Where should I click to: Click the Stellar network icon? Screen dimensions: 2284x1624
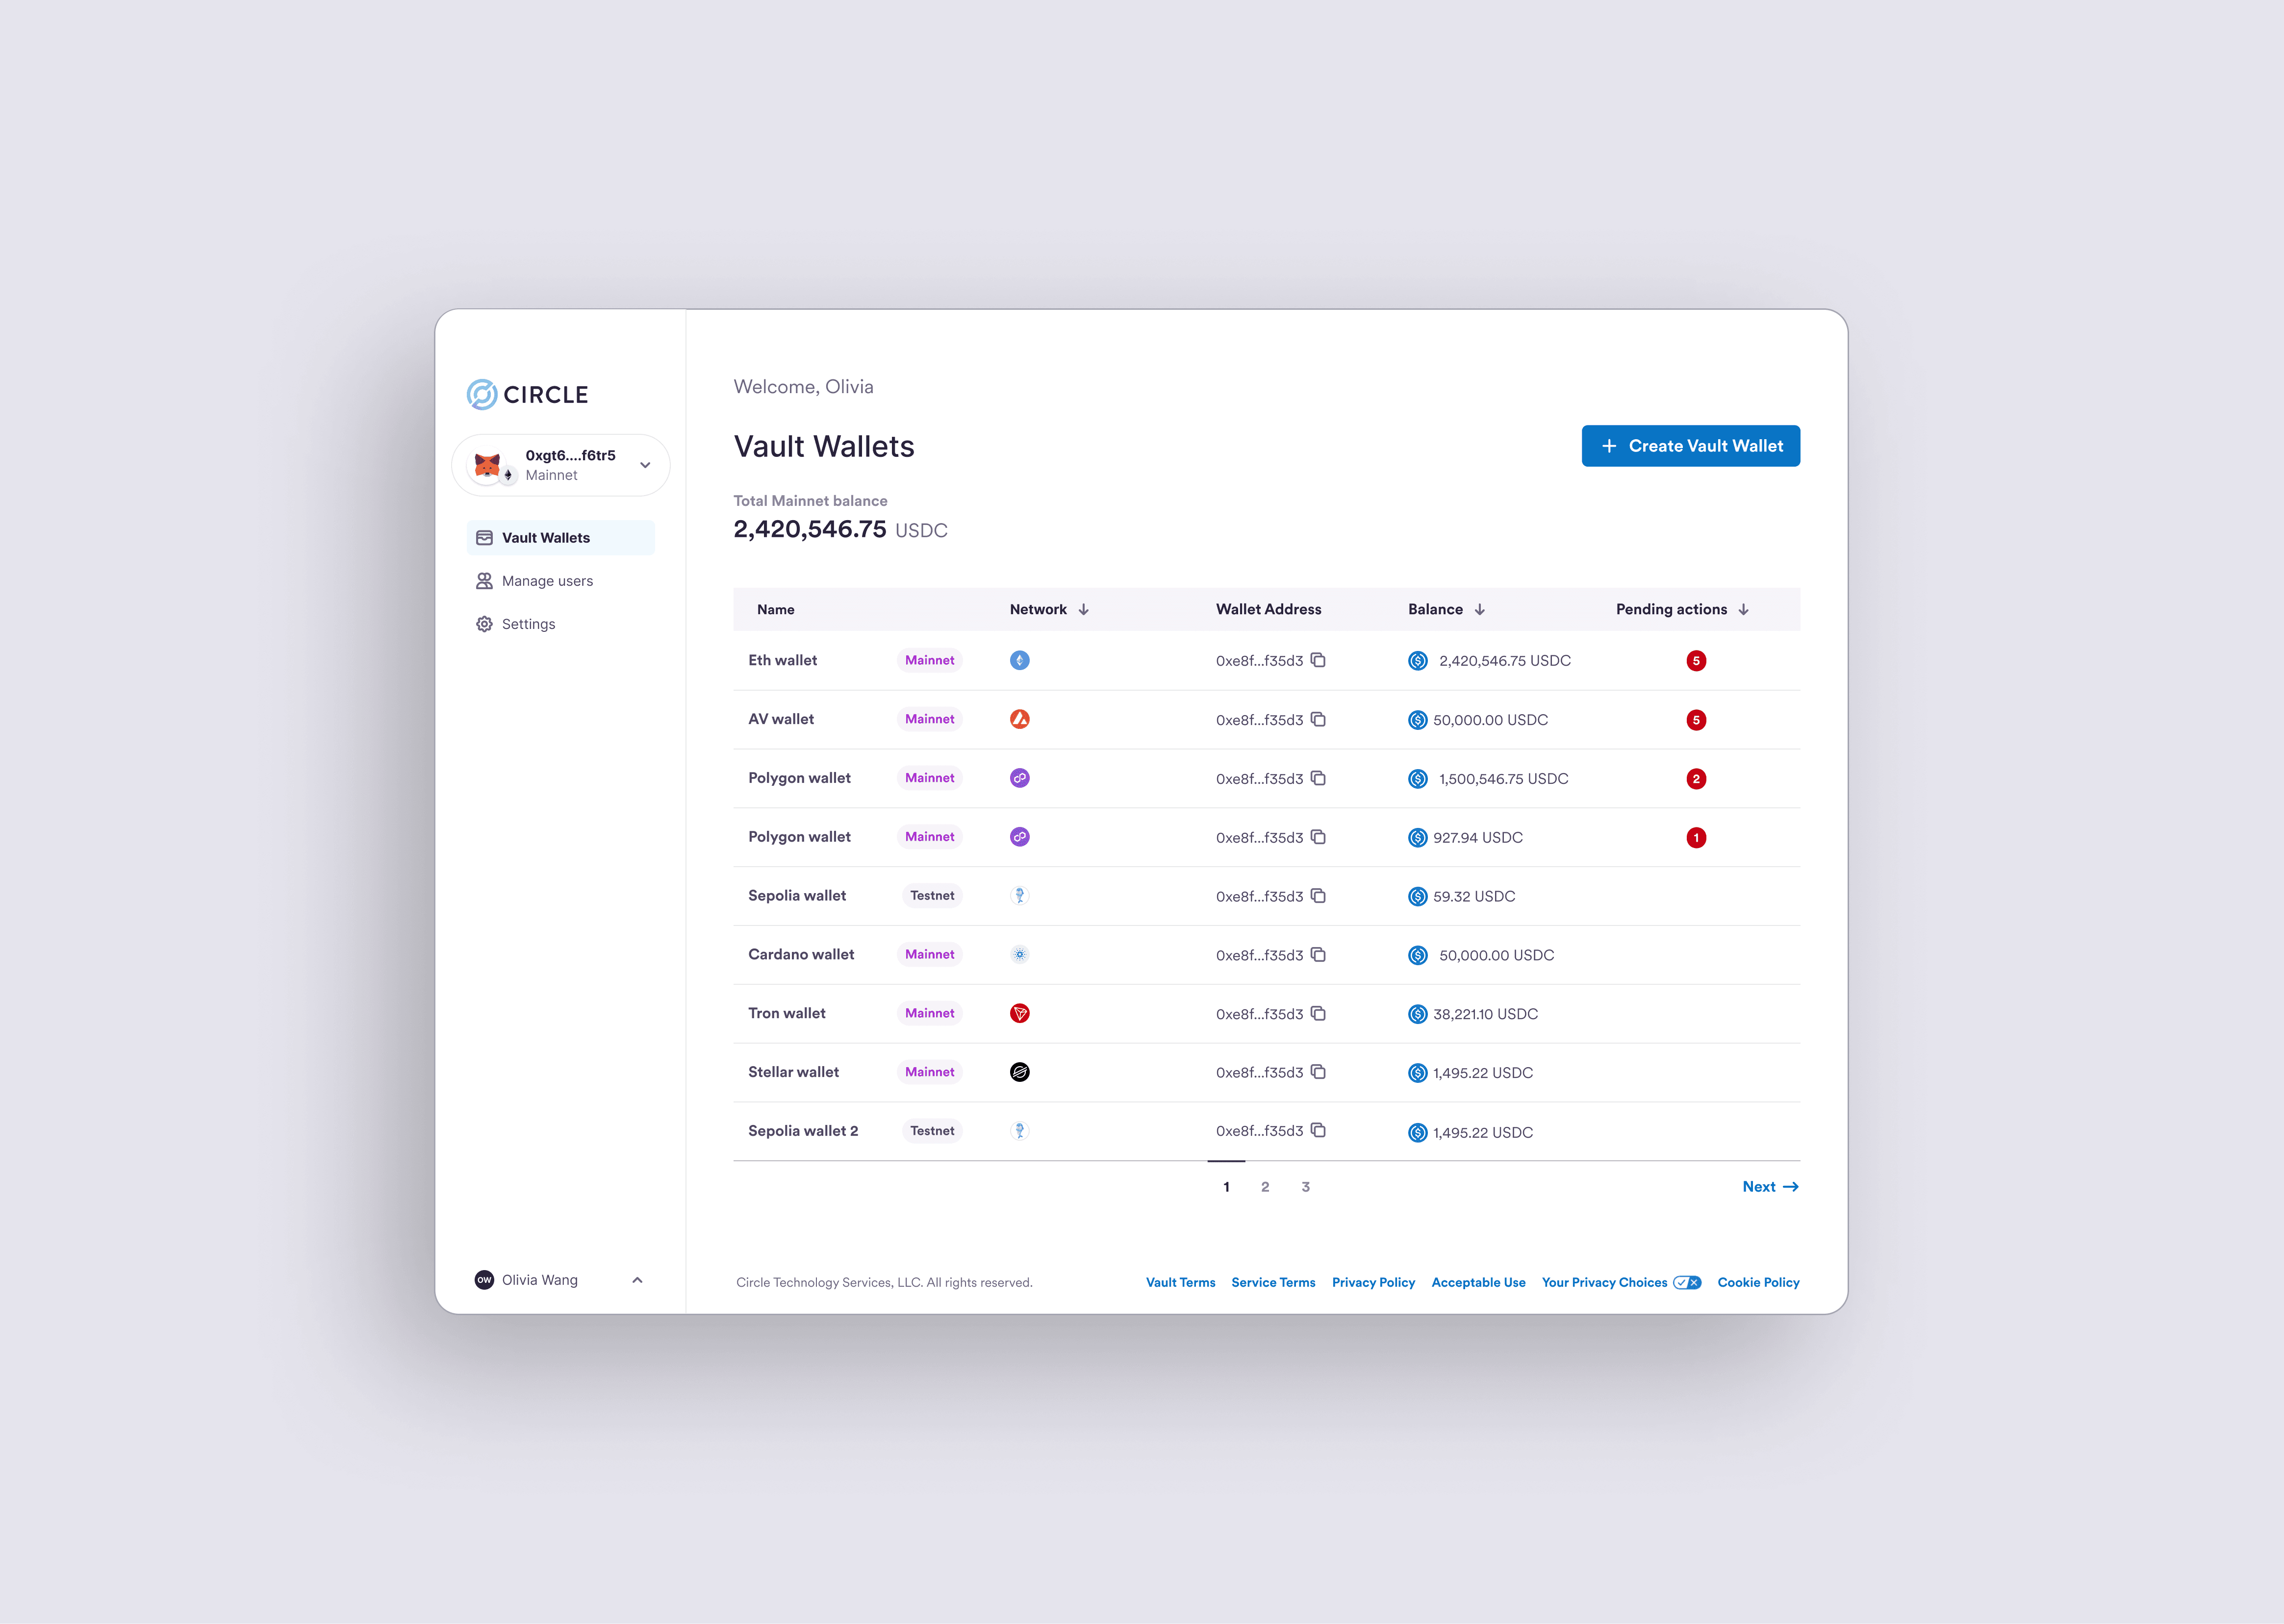point(1019,1072)
